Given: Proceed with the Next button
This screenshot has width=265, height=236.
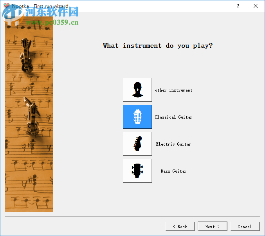Looking at the screenshot, I should coord(213,227).
